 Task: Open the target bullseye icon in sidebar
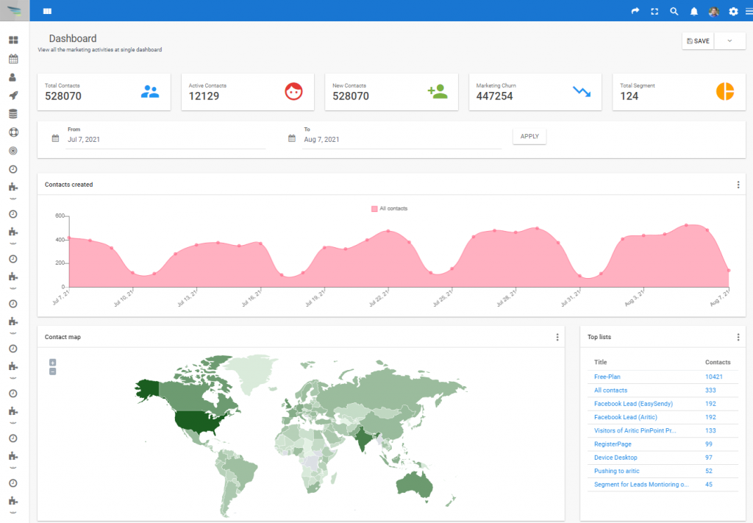[x=13, y=150]
